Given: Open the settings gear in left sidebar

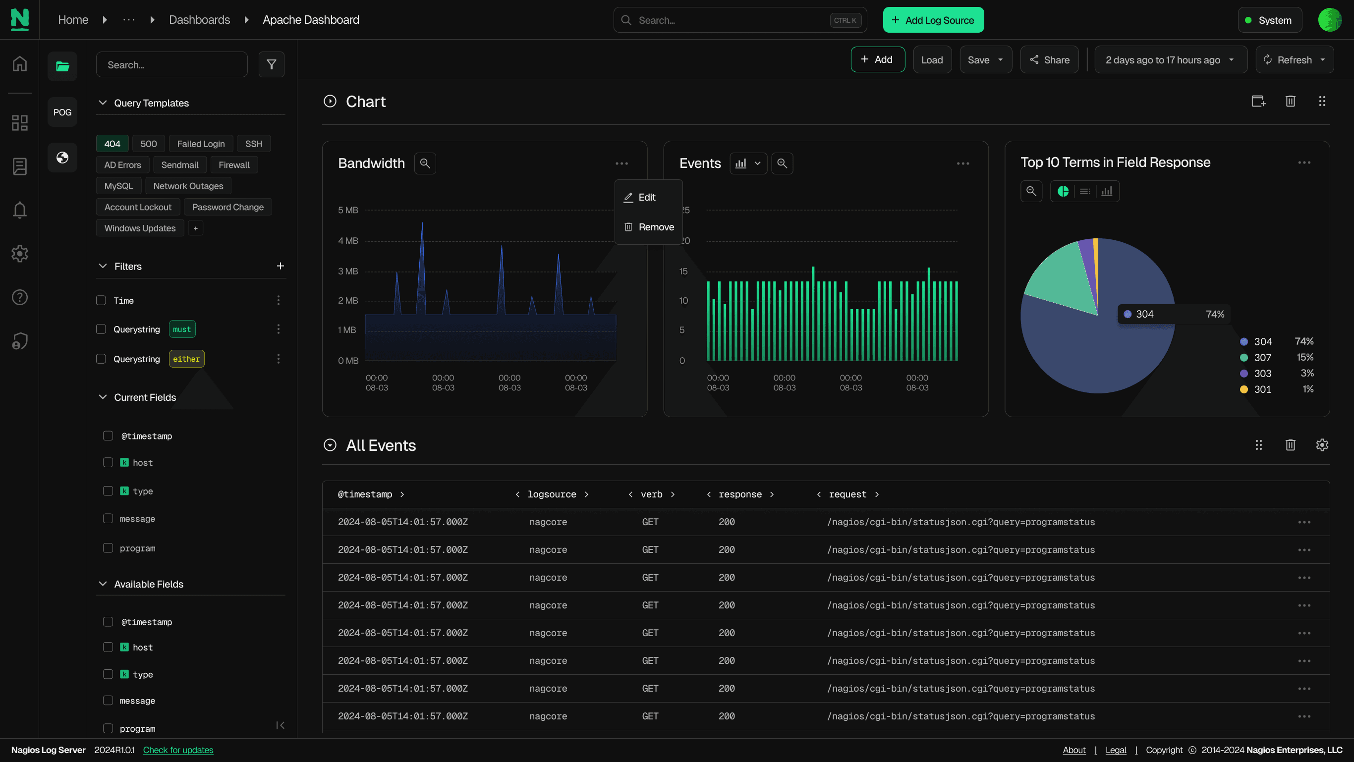Looking at the screenshot, I should (19, 253).
